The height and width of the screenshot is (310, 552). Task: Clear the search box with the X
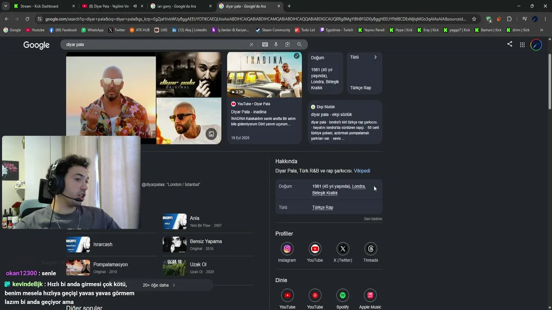click(x=251, y=44)
